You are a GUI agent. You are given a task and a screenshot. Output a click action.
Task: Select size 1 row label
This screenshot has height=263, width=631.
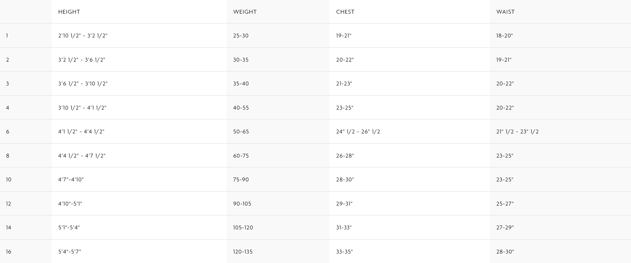[7, 36]
